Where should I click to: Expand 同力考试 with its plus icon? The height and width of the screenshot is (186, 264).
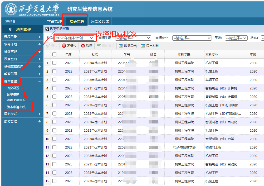pos(40,114)
